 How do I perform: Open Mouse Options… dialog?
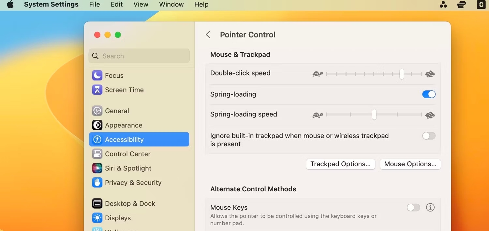pyautogui.click(x=410, y=164)
